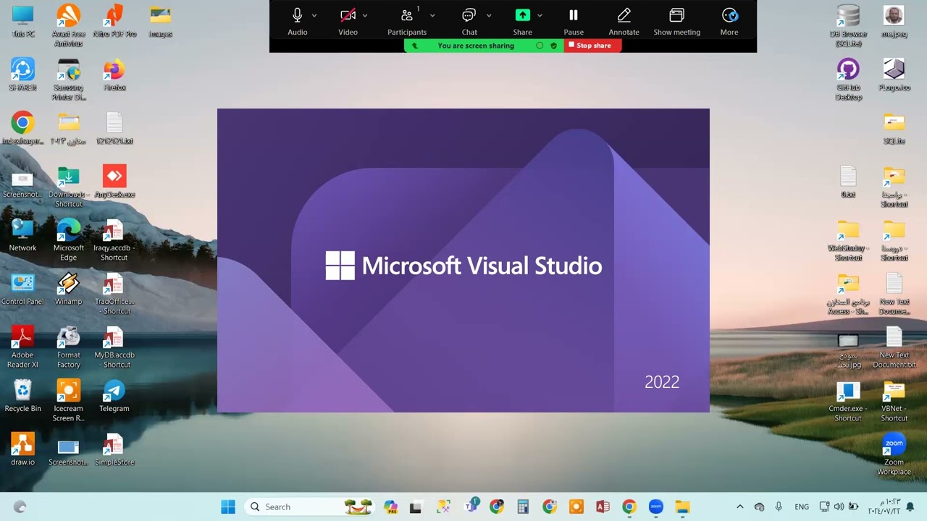927x521 pixels.
Task: Click the green phone icon on sharing bar
Action: [415, 46]
